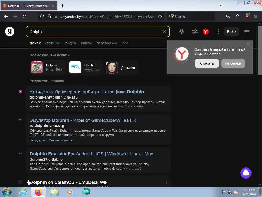Click Читать ещё under dolphin-anty result
262x197 pixels.
click(134, 106)
